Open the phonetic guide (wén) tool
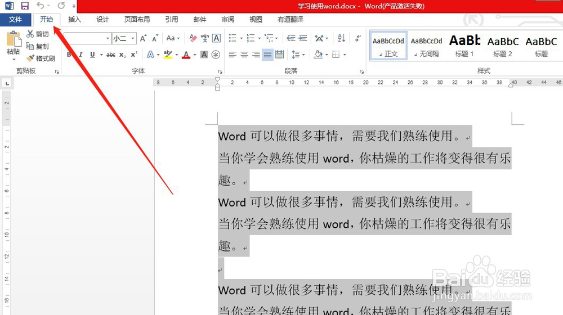The image size is (563, 315). point(205,38)
